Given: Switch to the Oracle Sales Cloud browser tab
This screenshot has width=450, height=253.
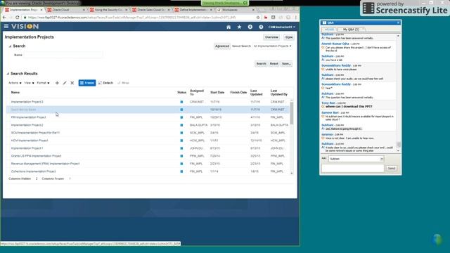Looking at the screenshot, I should [x=150, y=10].
